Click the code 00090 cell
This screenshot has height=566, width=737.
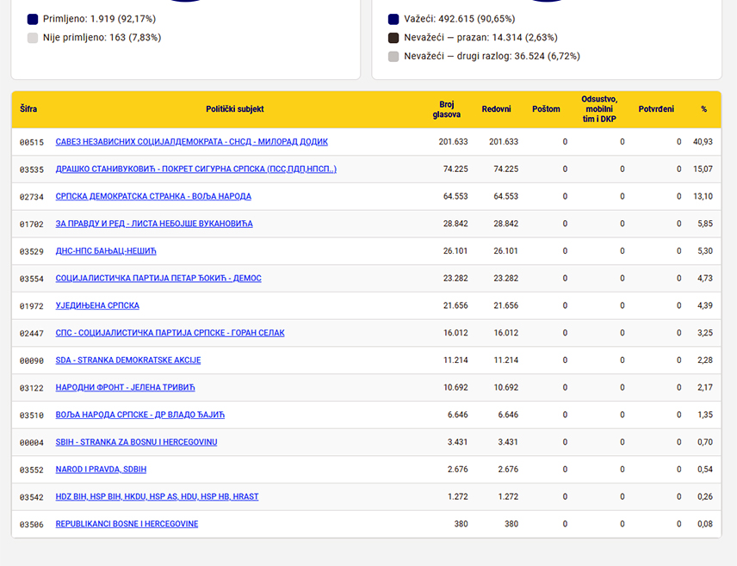[x=32, y=360]
